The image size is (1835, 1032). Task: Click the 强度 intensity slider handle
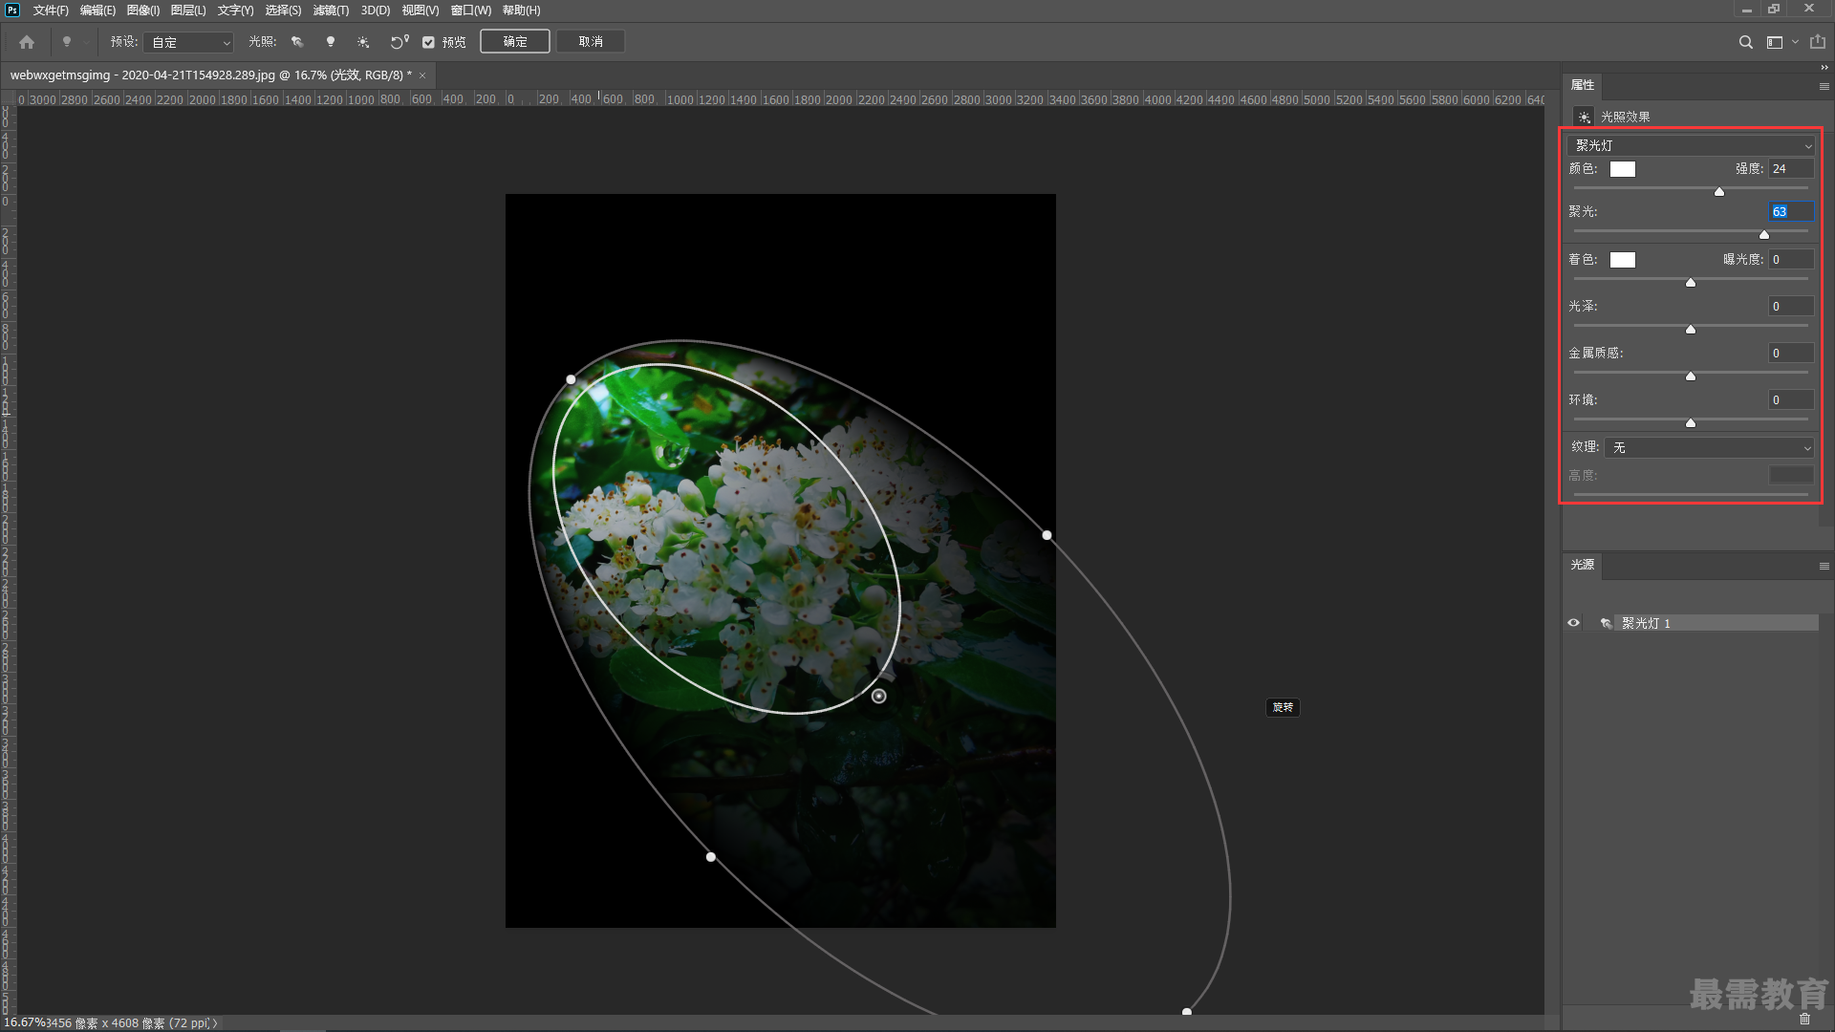1719,192
